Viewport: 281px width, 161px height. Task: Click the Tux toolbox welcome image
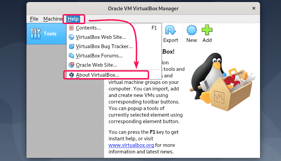pos(223,82)
